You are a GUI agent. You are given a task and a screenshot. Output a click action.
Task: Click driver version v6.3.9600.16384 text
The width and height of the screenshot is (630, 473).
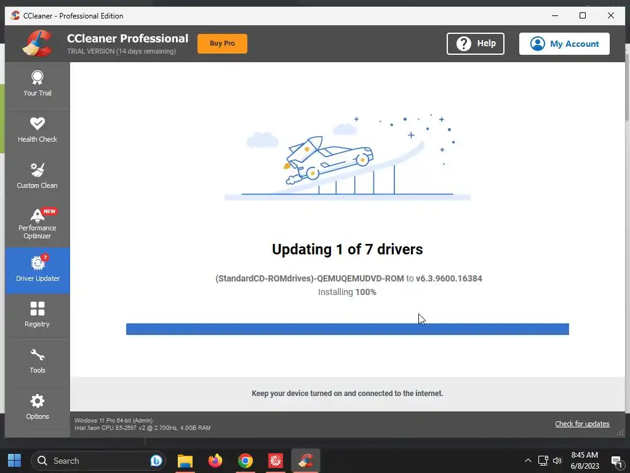coord(449,278)
